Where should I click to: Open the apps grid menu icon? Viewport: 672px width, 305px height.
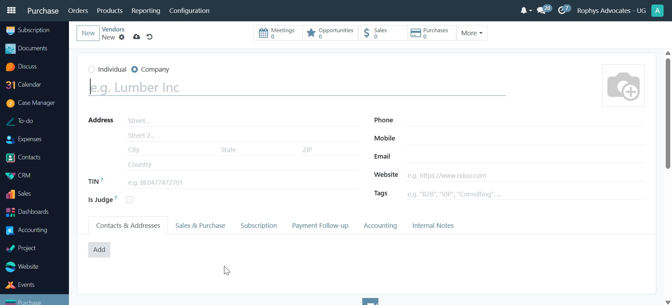(11, 10)
